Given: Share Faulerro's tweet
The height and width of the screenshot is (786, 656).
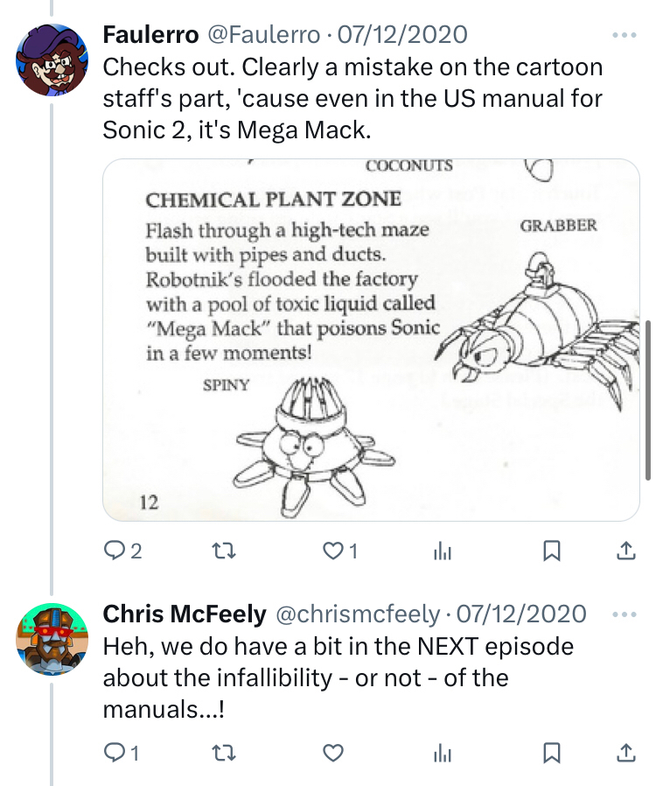Looking at the screenshot, I should tap(625, 551).
